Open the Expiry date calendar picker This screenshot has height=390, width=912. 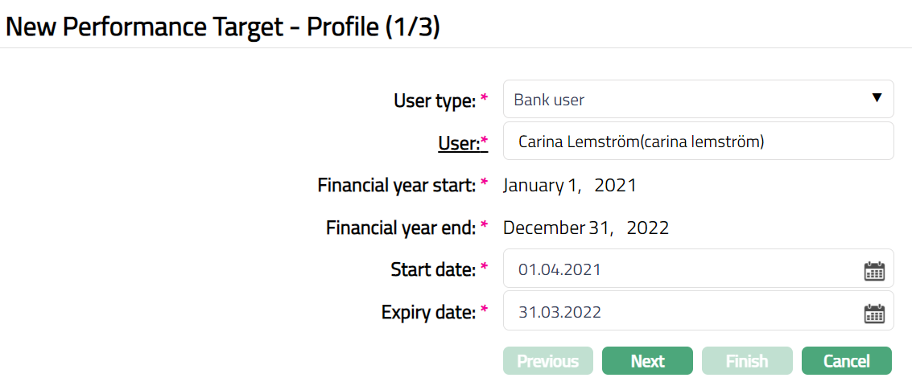point(874,313)
